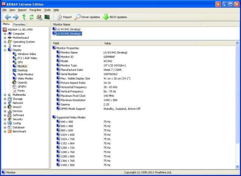Select GPU under Display
This screenshot has height=176, width=241.
pos(20,62)
